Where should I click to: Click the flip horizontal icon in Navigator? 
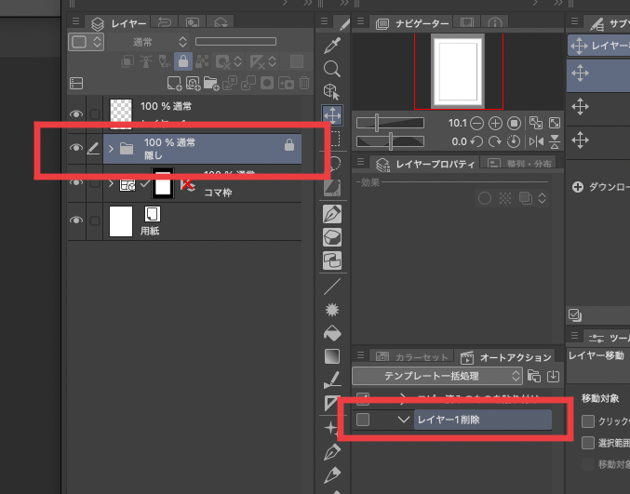(x=536, y=141)
